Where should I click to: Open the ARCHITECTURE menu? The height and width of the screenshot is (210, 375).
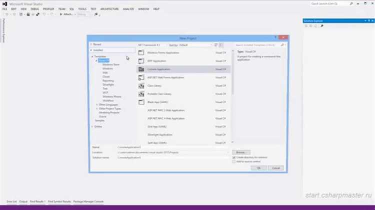[x=109, y=9]
